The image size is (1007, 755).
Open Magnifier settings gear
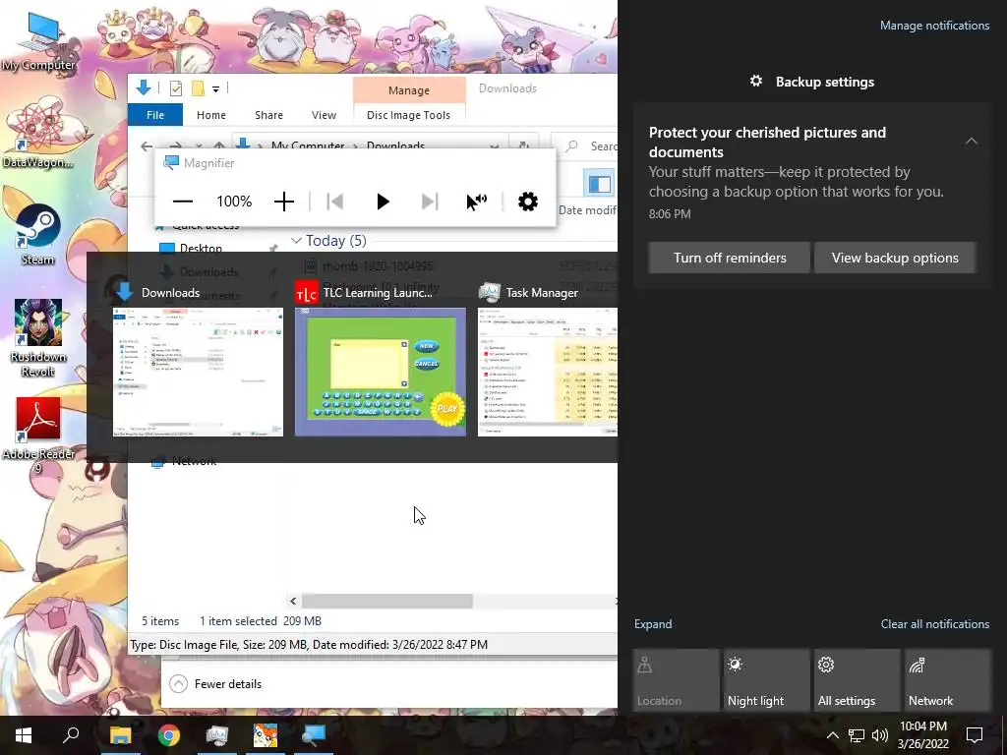pos(528,202)
